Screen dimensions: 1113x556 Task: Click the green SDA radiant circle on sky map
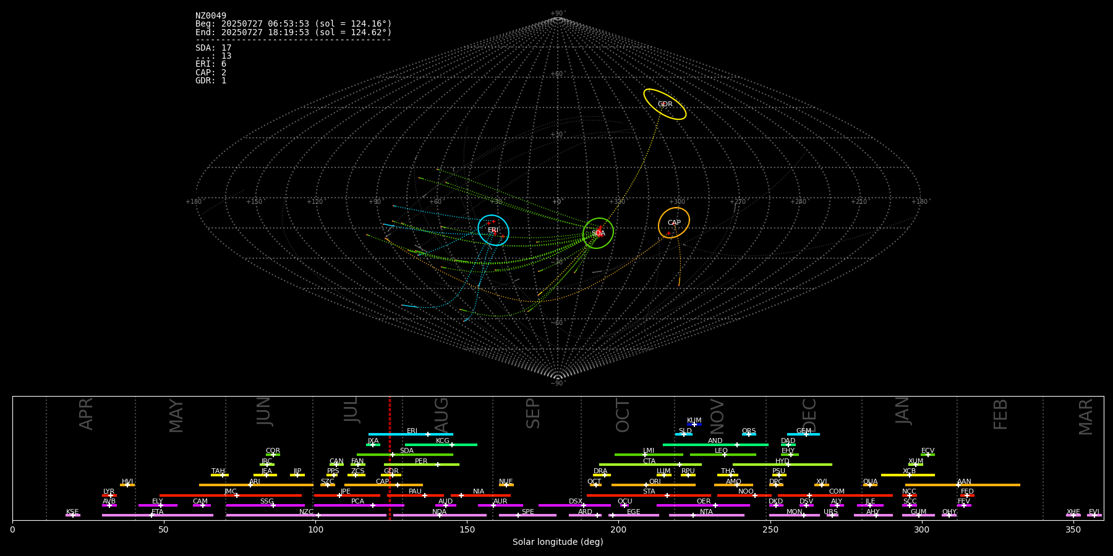click(598, 234)
